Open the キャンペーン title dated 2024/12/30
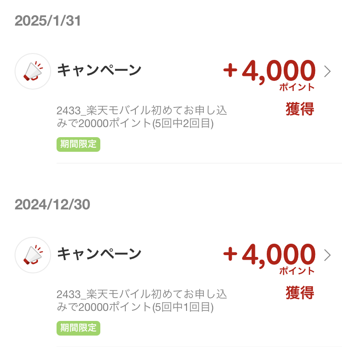The height and width of the screenshot is (347, 342). 99,254
